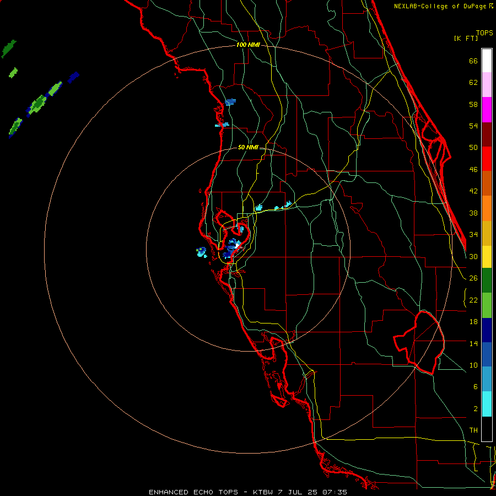
Task: Click the '[K FT]' units label
Action: point(466,38)
